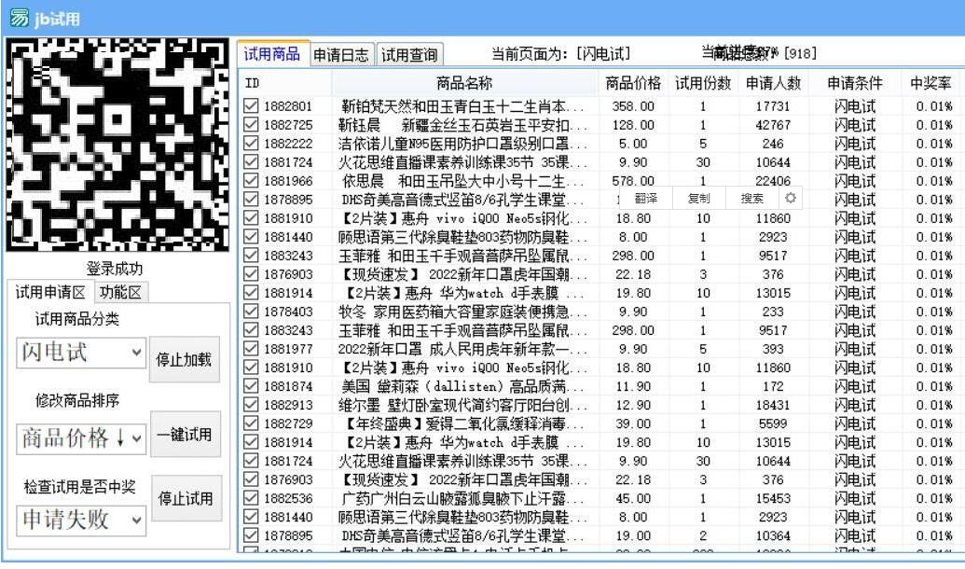This screenshot has height=569, width=965.
Task: Click the login QR code image
Action: click(x=117, y=145)
